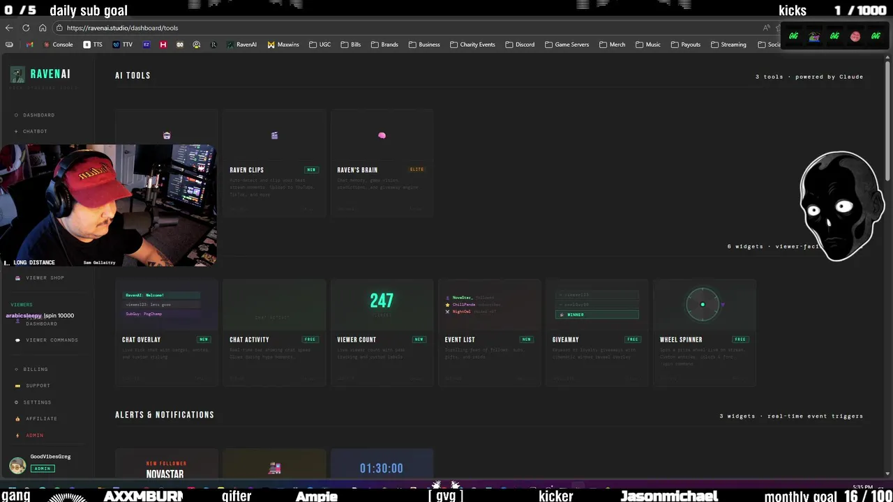The height and width of the screenshot is (502, 893).
Task: Expand the Streaming bookmark folder
Action: pos(728,45)
